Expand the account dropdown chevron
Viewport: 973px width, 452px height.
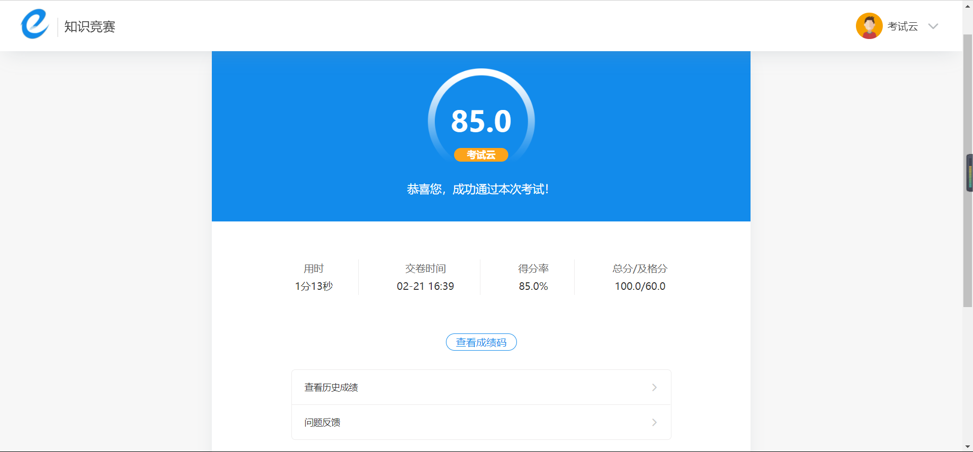pos(933,26)
